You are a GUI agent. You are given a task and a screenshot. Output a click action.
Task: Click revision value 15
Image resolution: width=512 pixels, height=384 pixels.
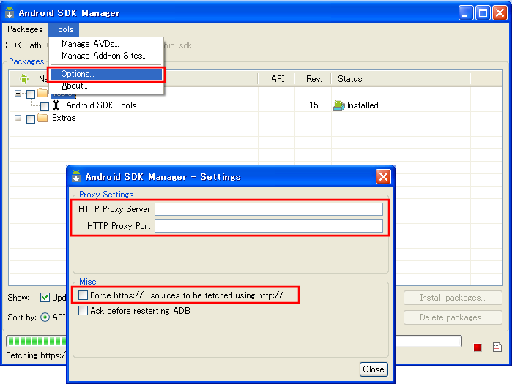click(313, 105)
